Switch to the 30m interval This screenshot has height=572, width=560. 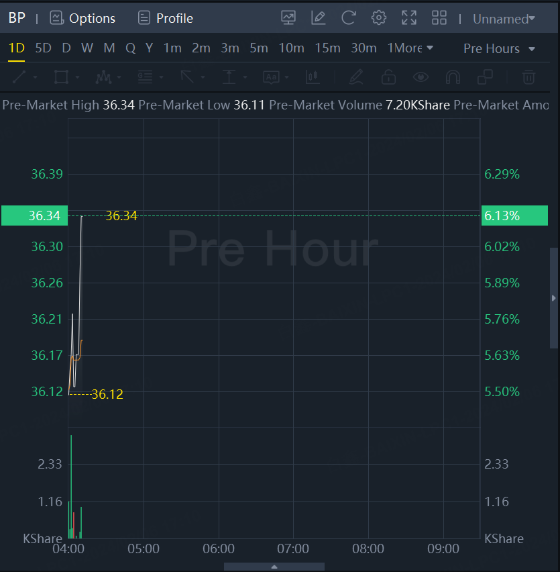(x=363, y=48)
